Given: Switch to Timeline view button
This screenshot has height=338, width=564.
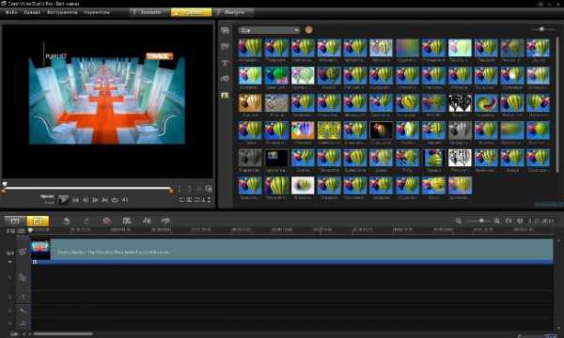Looking at the screenshot, I should coord(38,221).
